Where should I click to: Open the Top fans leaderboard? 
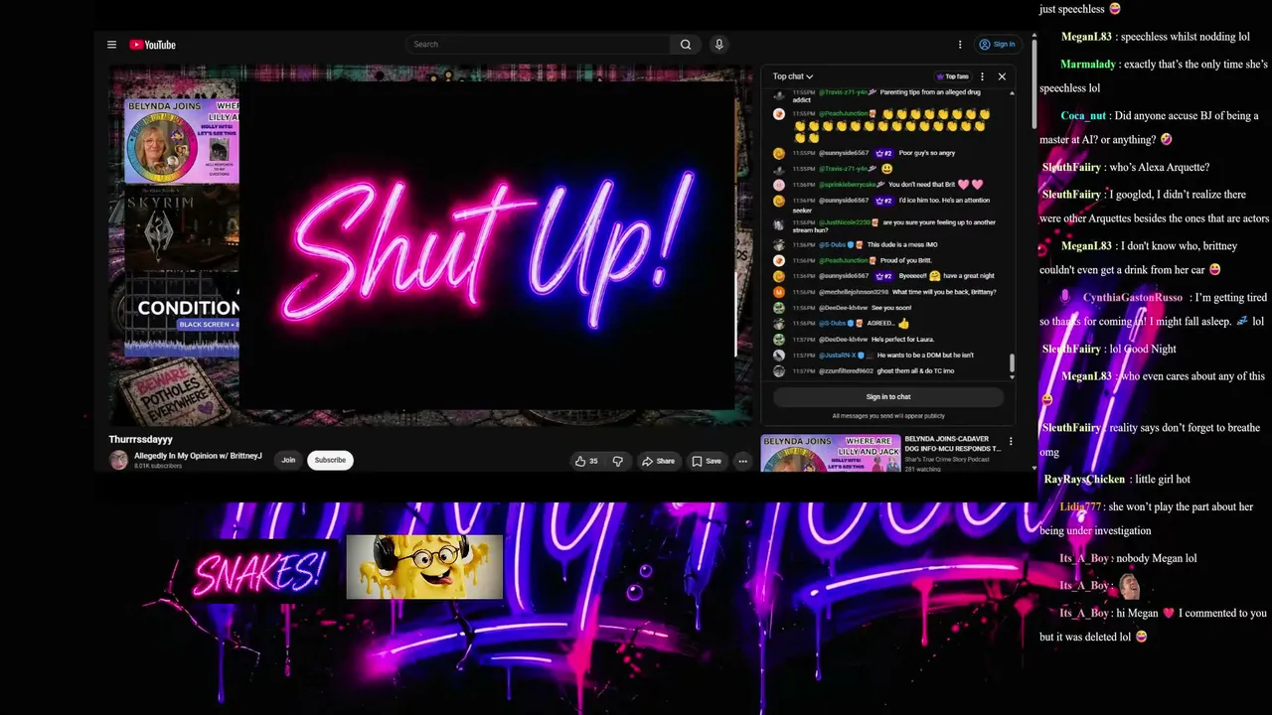952,76
